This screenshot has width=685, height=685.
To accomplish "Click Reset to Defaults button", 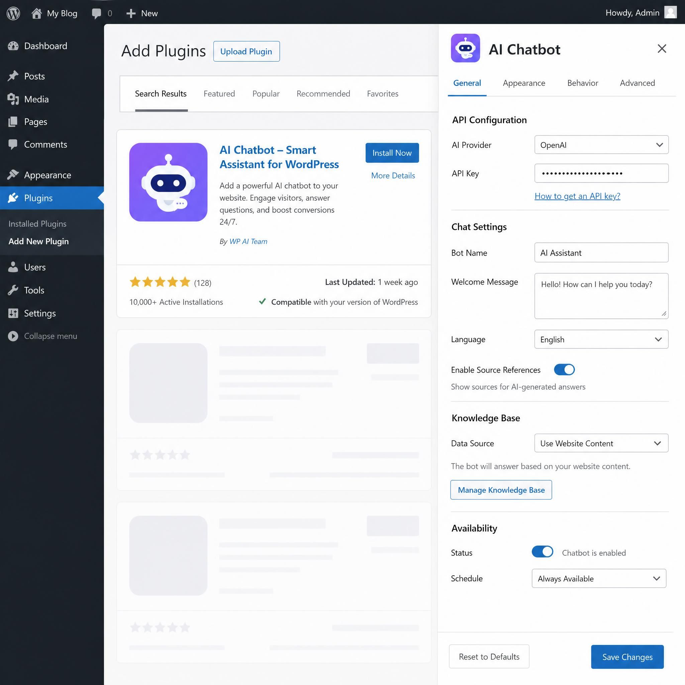I will (489, 657).
